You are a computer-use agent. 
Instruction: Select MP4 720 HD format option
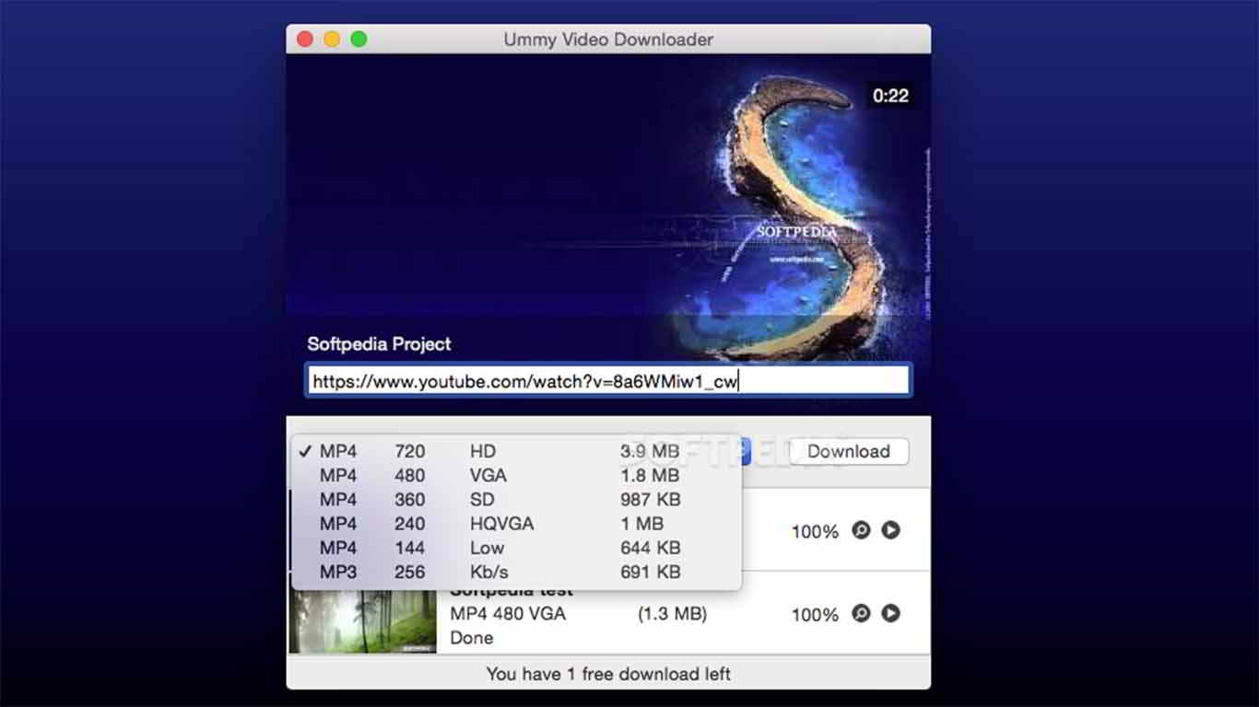(516, 451)
